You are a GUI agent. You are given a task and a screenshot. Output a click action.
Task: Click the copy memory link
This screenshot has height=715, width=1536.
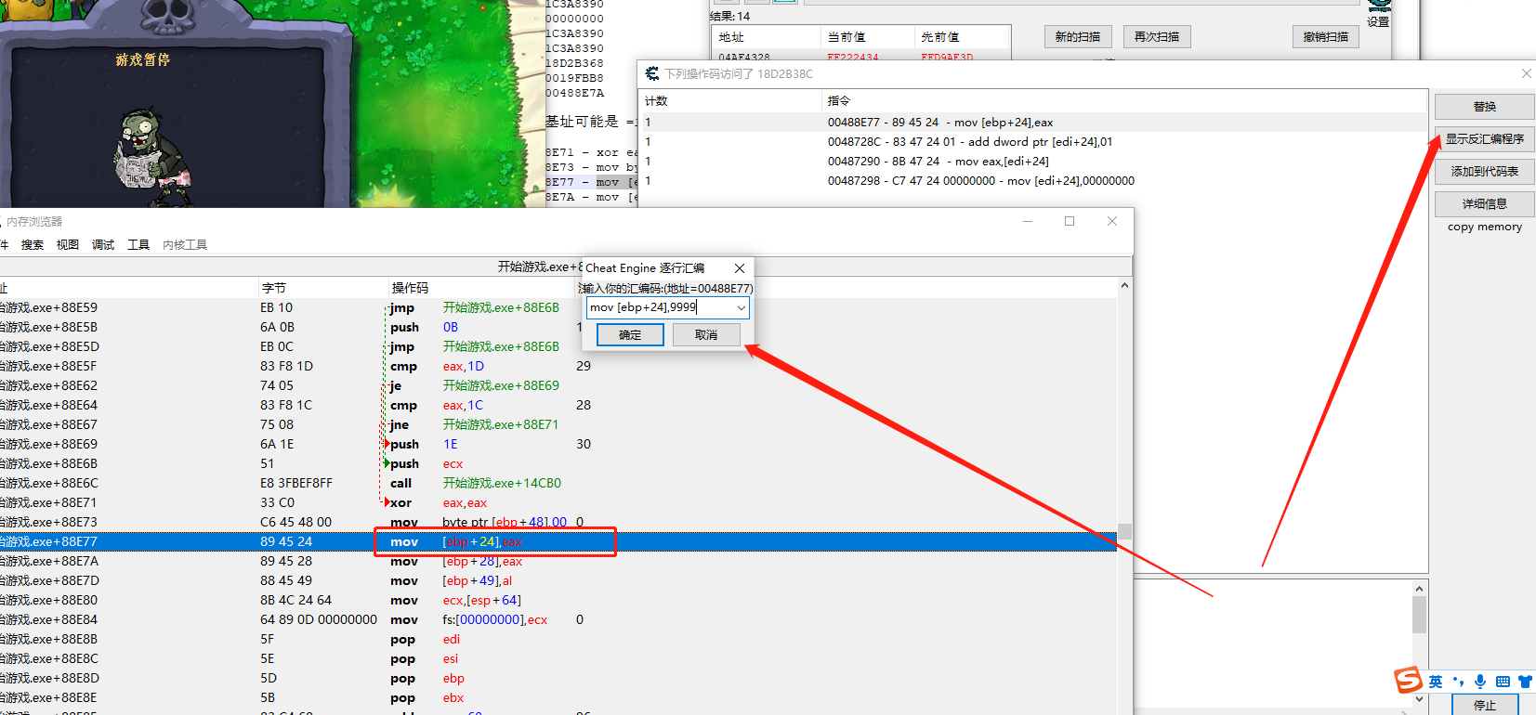pos(1485,227)
